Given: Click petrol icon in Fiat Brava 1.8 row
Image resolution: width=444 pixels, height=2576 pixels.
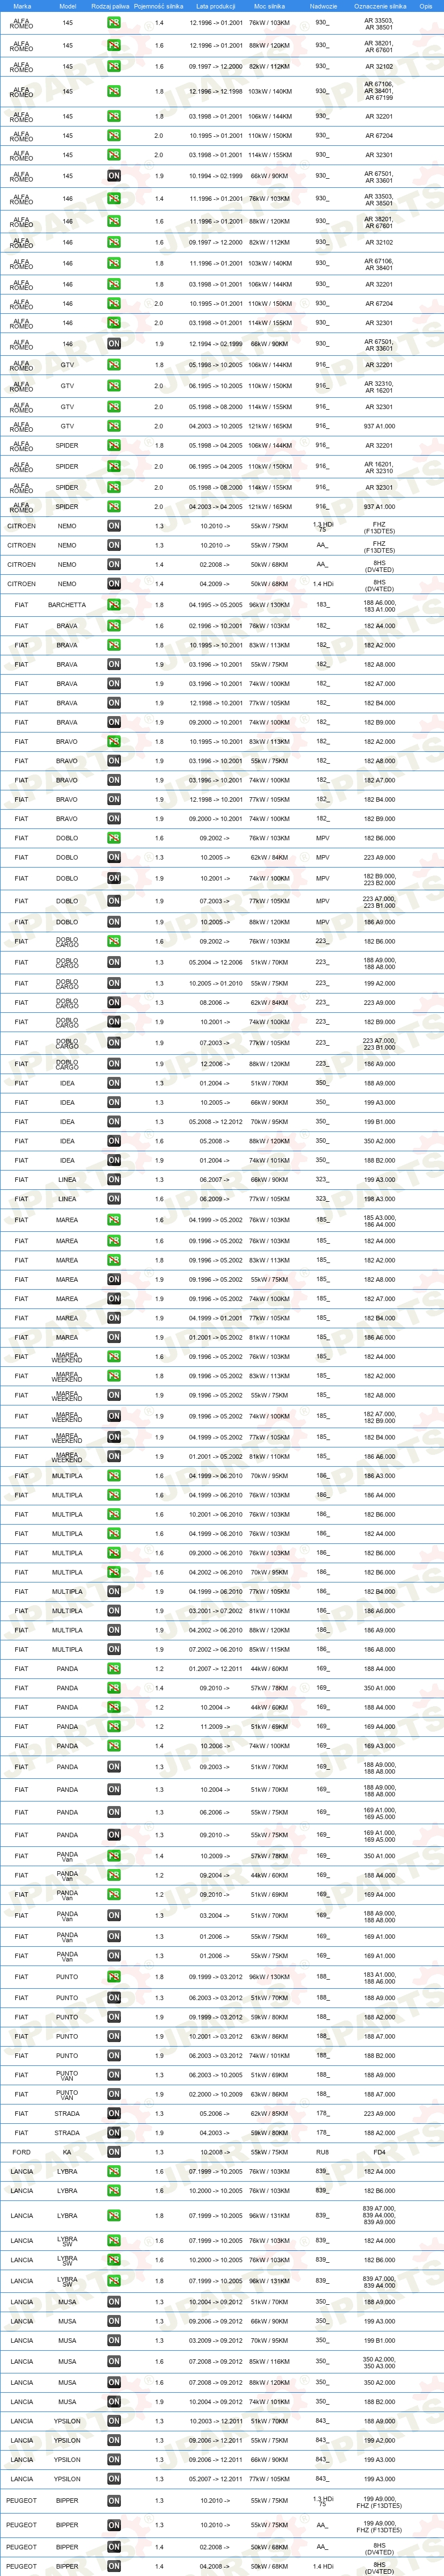Looking at the screenshot, I should click(x=114, y=645).
